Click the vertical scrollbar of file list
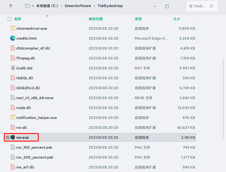226x172 pixels. click(223, 98)
